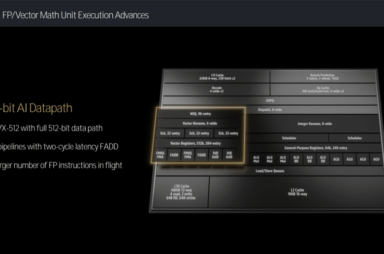Select the "two-cycle latency FADD" bullet line
The width and height of the screenshot is (384, 254).
click(x=59, y=147)
